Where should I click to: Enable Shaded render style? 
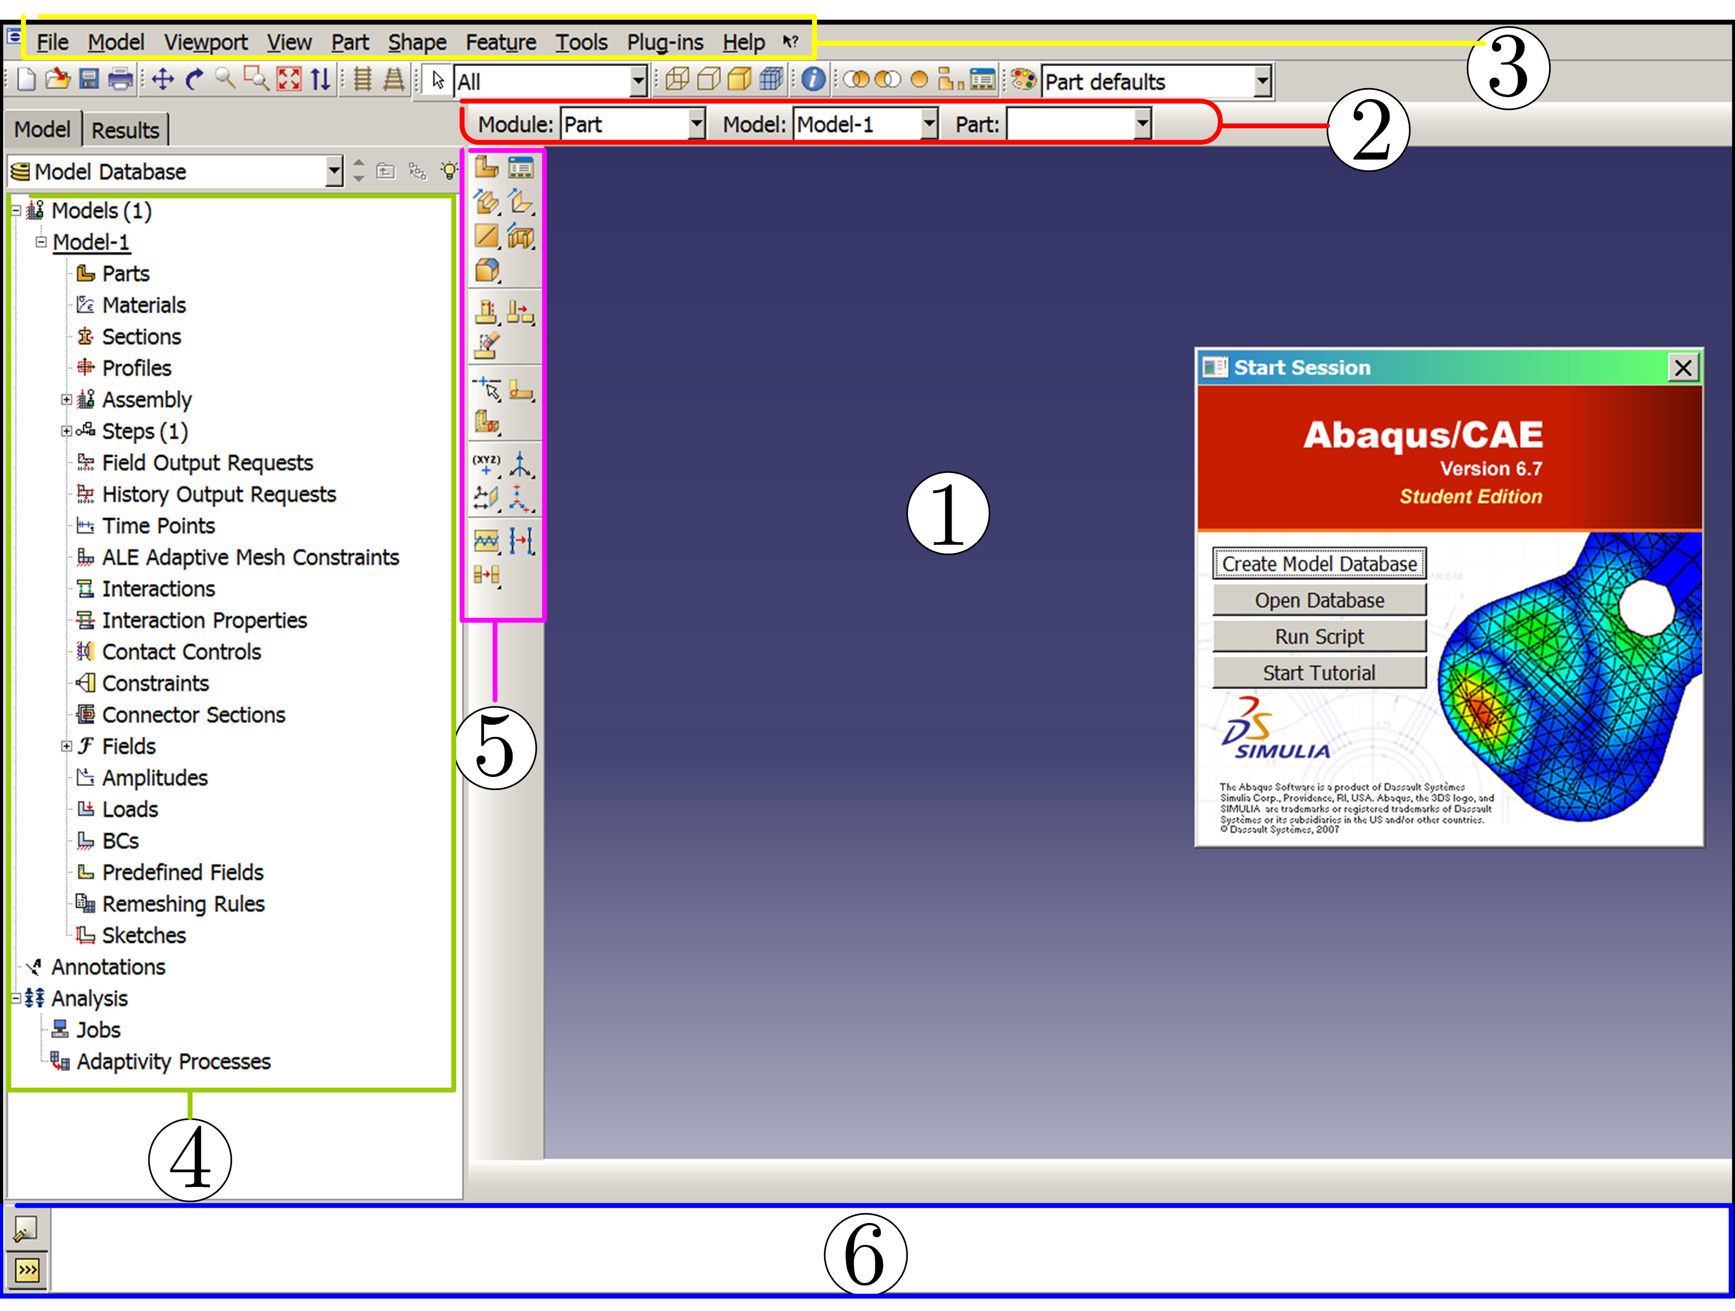tap(739, 79)
